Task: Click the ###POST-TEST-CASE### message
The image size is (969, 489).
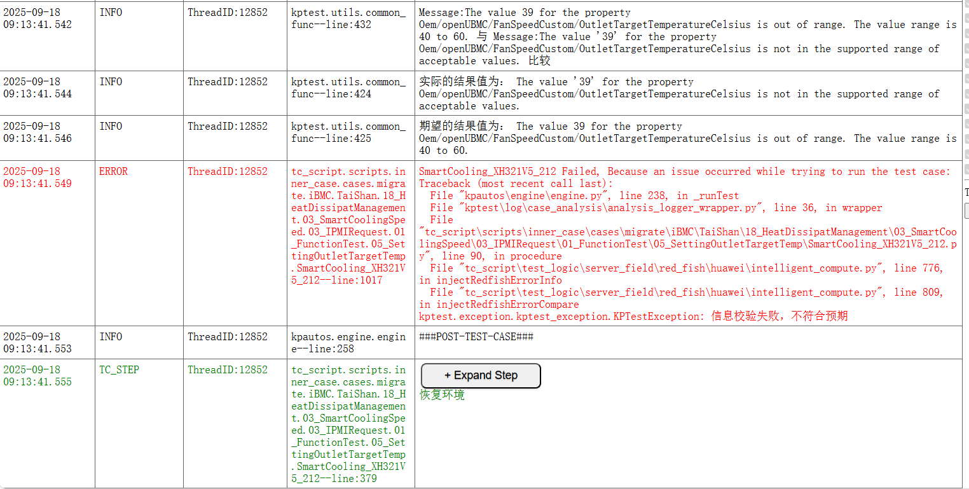Action: point(476,337)
